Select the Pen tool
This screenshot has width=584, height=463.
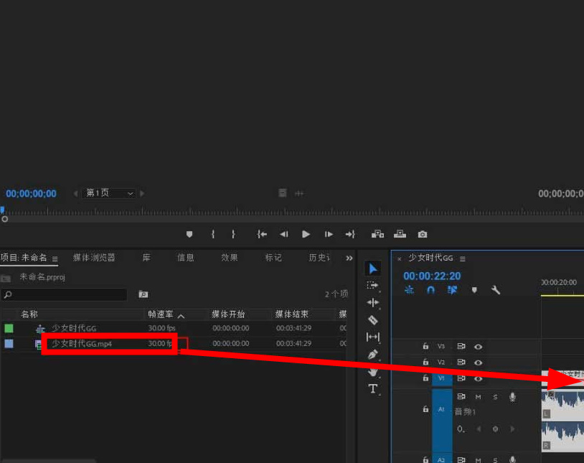[x=372, y=355]
